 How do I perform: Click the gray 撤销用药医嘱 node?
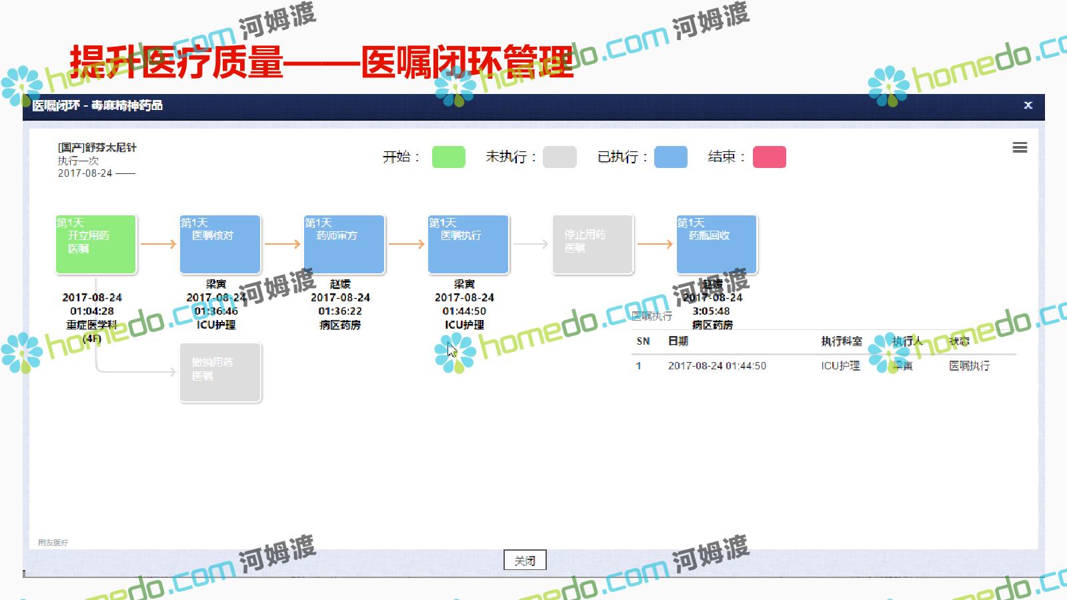pos(220,372)
